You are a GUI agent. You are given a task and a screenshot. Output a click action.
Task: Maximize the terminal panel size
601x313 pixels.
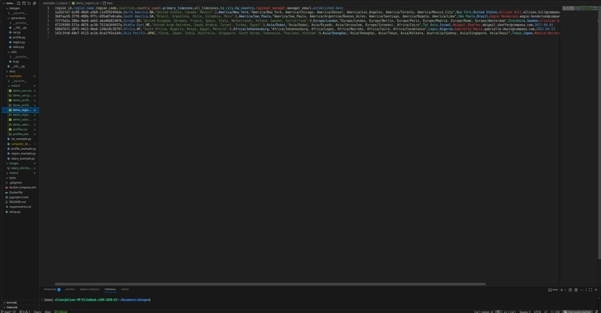coord(590,290)
